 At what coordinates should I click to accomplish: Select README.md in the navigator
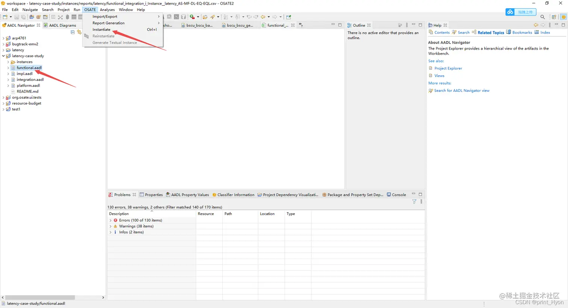pos(27,91)
